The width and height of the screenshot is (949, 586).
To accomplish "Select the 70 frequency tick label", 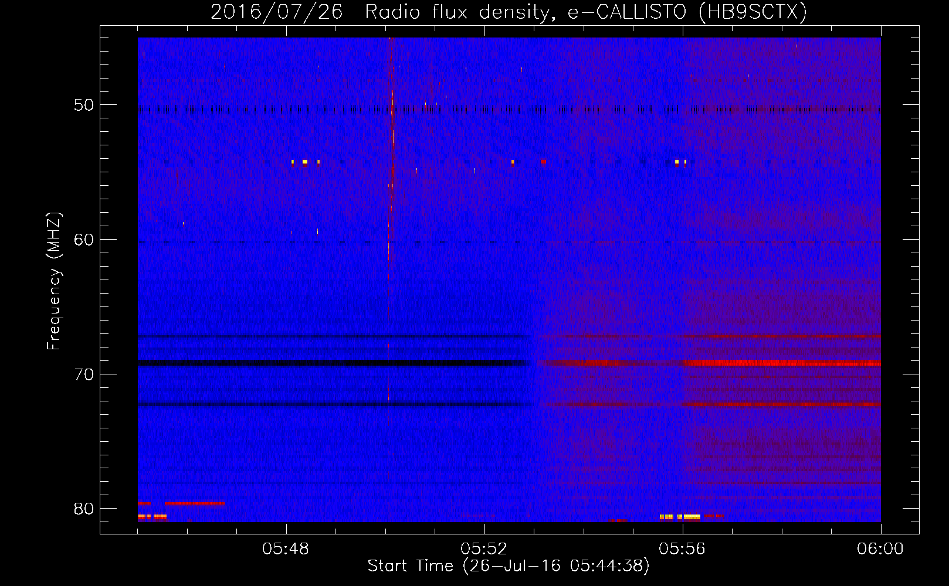I will pyautogui.click(x=84, y=374).
